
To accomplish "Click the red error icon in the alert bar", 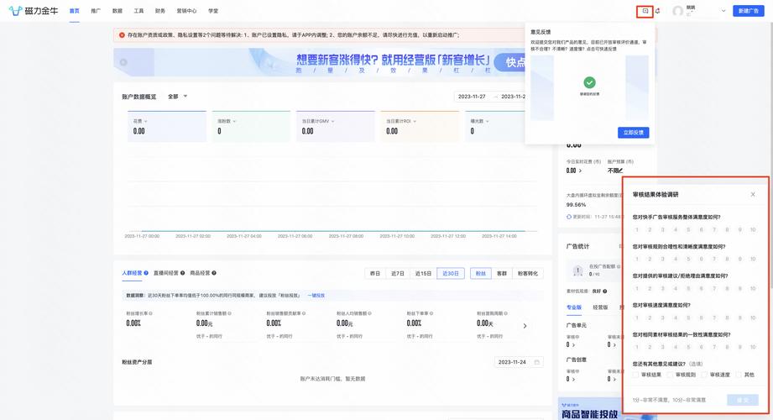I will (122, 35).
